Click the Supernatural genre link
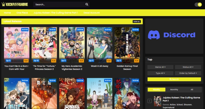This screenshot has width=205, height=109. (x=169, y=108)
